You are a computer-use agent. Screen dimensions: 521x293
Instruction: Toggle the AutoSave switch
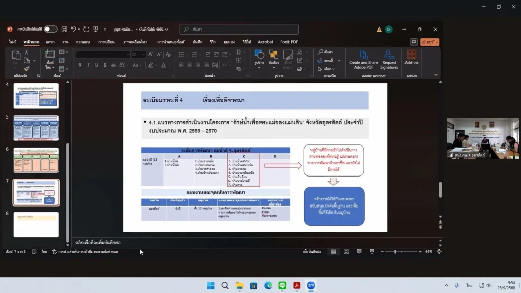[x=50, y=30]
